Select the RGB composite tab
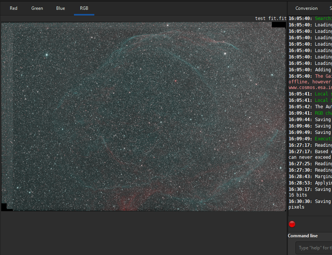Viewport: 332px width, 255px height. pos(84,8)
